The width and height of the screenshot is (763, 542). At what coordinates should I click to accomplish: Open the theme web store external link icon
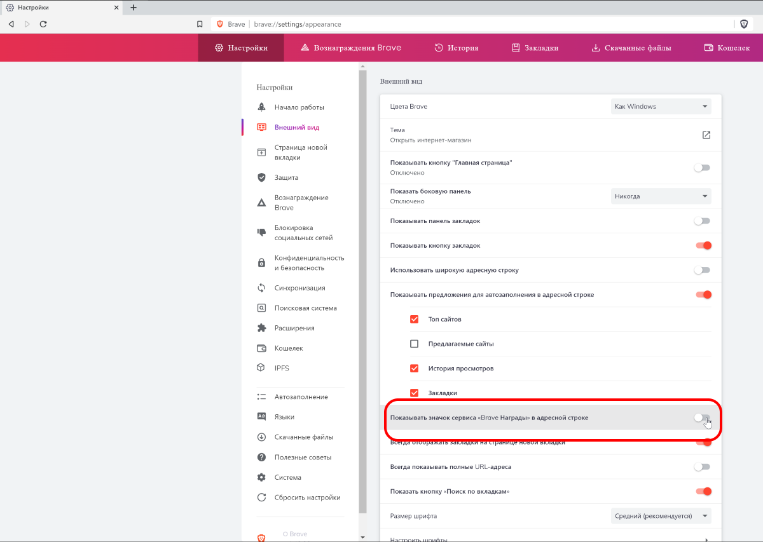click(x=706, y=135)
